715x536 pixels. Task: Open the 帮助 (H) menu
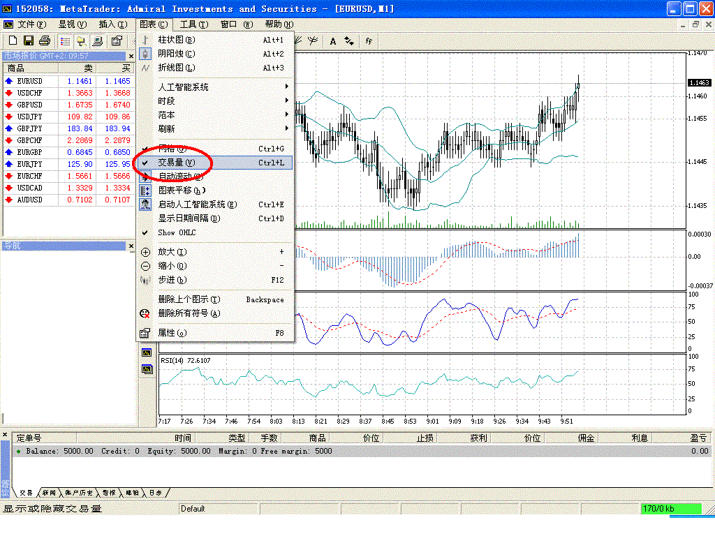(279, 24)
